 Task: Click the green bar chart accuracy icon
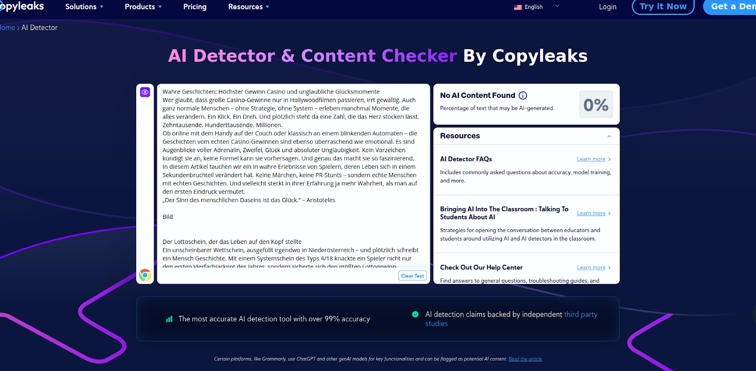click(x=169, y=319)
